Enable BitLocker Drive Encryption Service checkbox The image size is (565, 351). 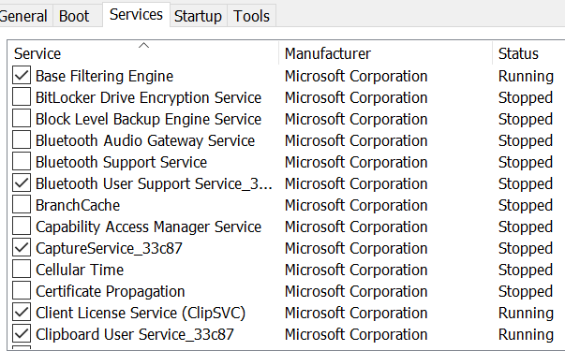click(22, 97)
